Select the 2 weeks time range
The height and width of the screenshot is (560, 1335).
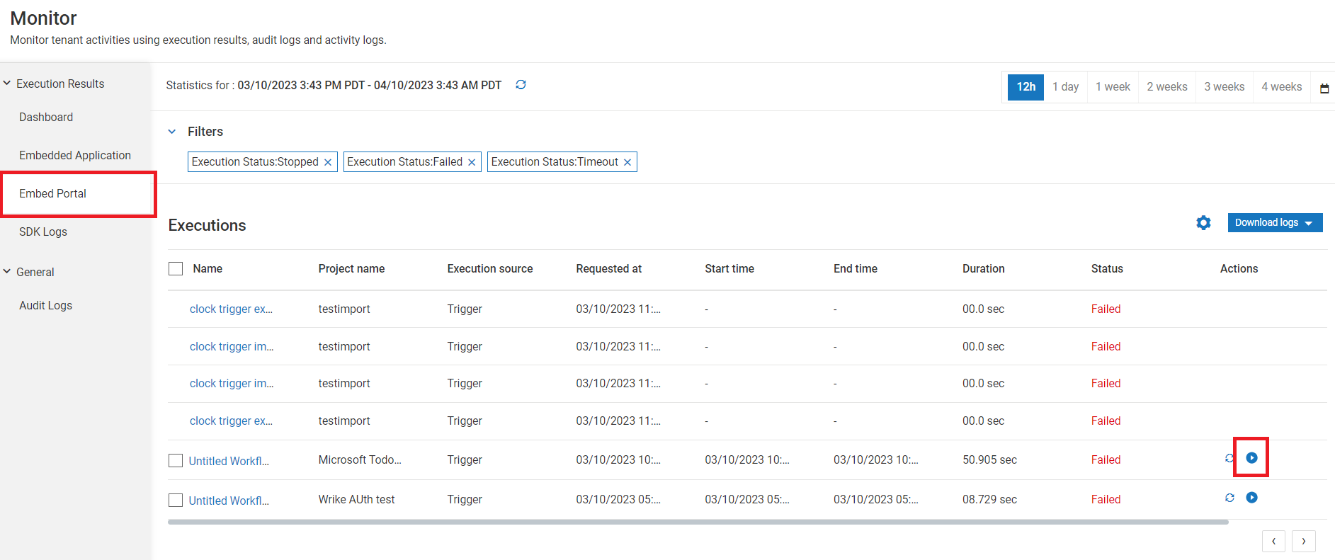click(x=1167, y=87)
